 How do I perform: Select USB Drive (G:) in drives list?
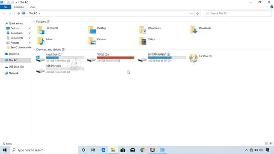[x=60, y=69]
